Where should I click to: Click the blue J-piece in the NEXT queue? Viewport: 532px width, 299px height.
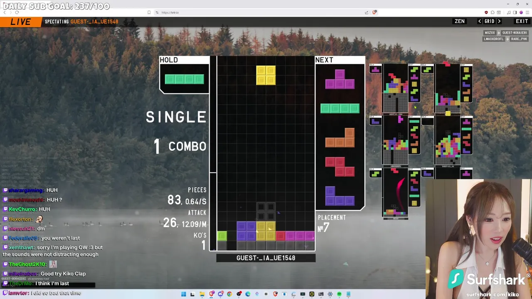[x=340, y=196]
